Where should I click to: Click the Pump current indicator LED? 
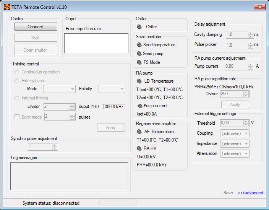click(139, 106)
